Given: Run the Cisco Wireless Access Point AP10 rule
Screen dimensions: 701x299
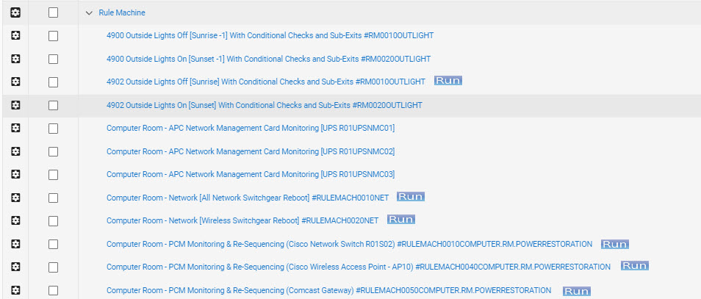Looking at the screenshot, I should tap(634, 266).
